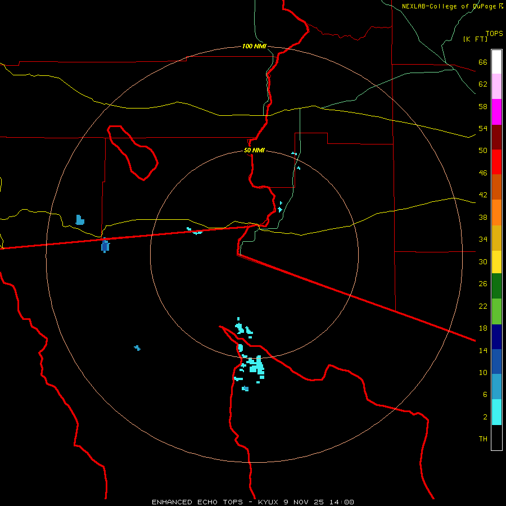This screenshot has height=506, width=506.
Task: Select the black TH legend swatch
Action: [x=496, y=437]
